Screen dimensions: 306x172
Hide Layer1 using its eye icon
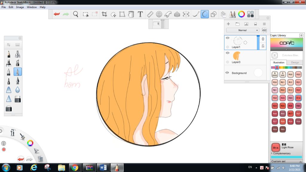click(227, 38)
